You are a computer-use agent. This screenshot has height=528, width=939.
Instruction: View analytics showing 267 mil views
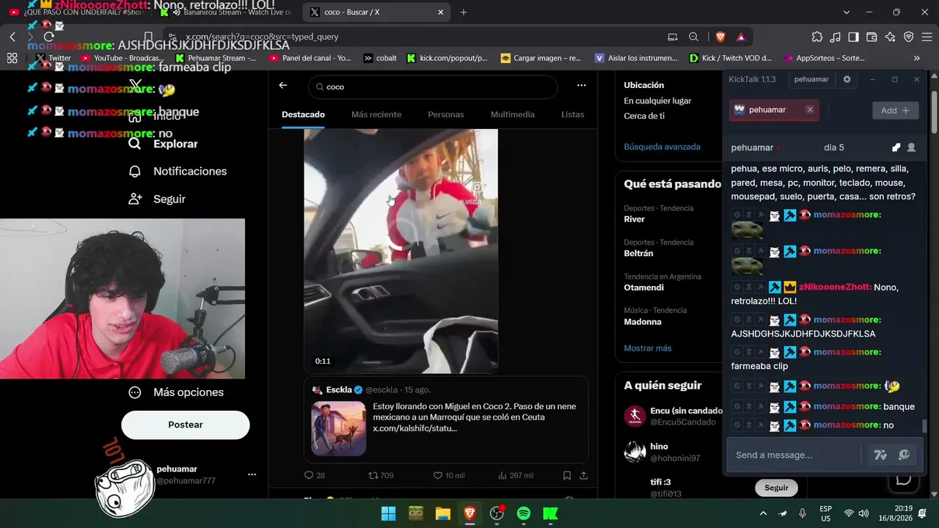[503, 475]
